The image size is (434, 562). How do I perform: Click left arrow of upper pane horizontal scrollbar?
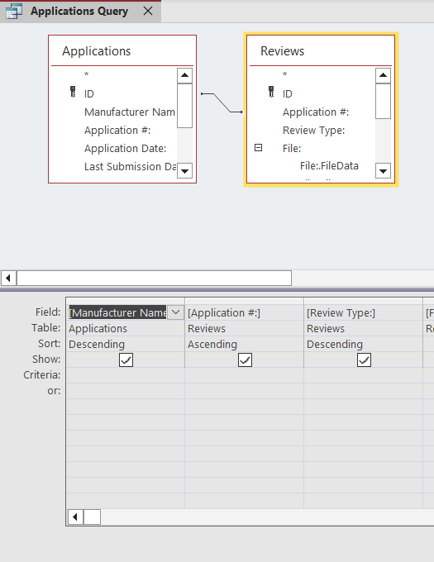8,278
